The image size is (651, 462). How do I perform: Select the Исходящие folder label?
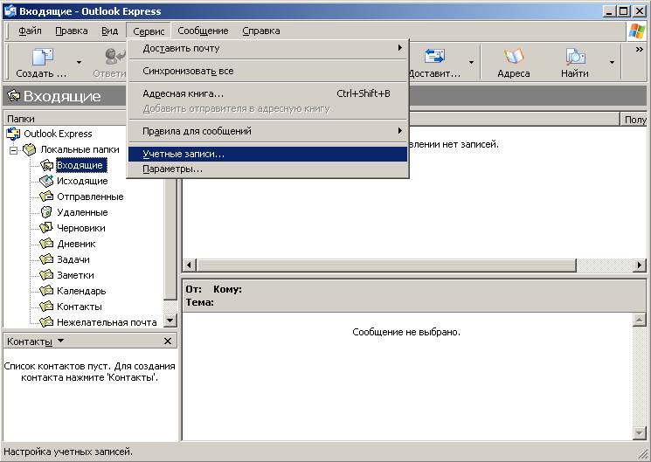coord(82,181)
